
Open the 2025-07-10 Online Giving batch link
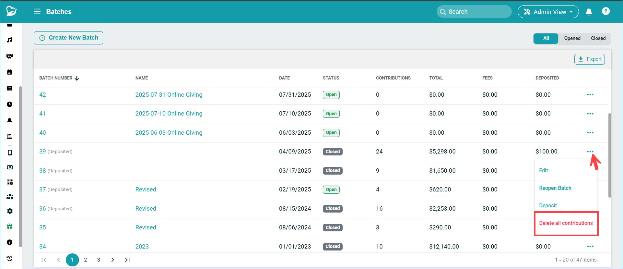pyautogui.click(x=169, y=114)
